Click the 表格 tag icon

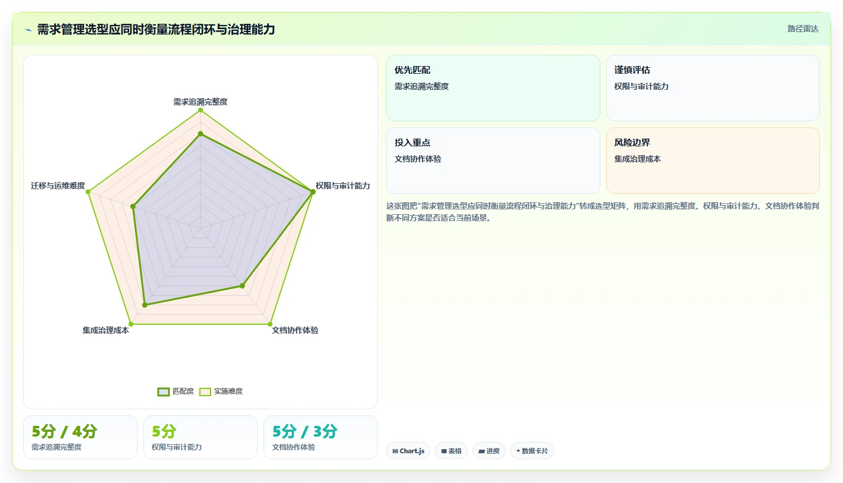pyautogui.click(x=444, y=451)
